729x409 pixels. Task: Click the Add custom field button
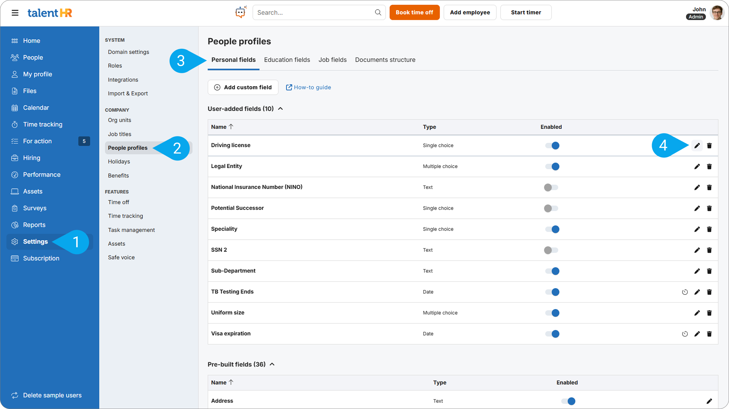pyautogui.click(x=243, y=87)
